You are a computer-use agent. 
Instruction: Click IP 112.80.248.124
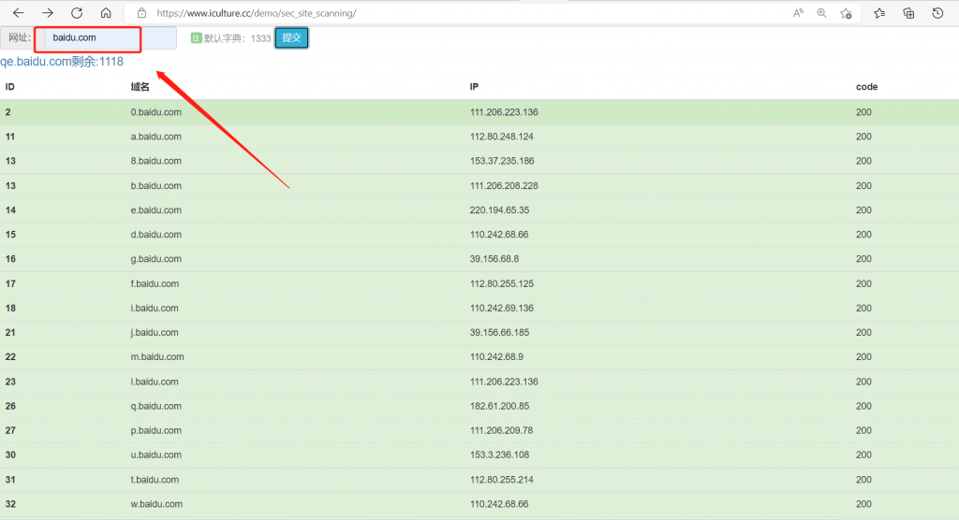pos(502,137)
